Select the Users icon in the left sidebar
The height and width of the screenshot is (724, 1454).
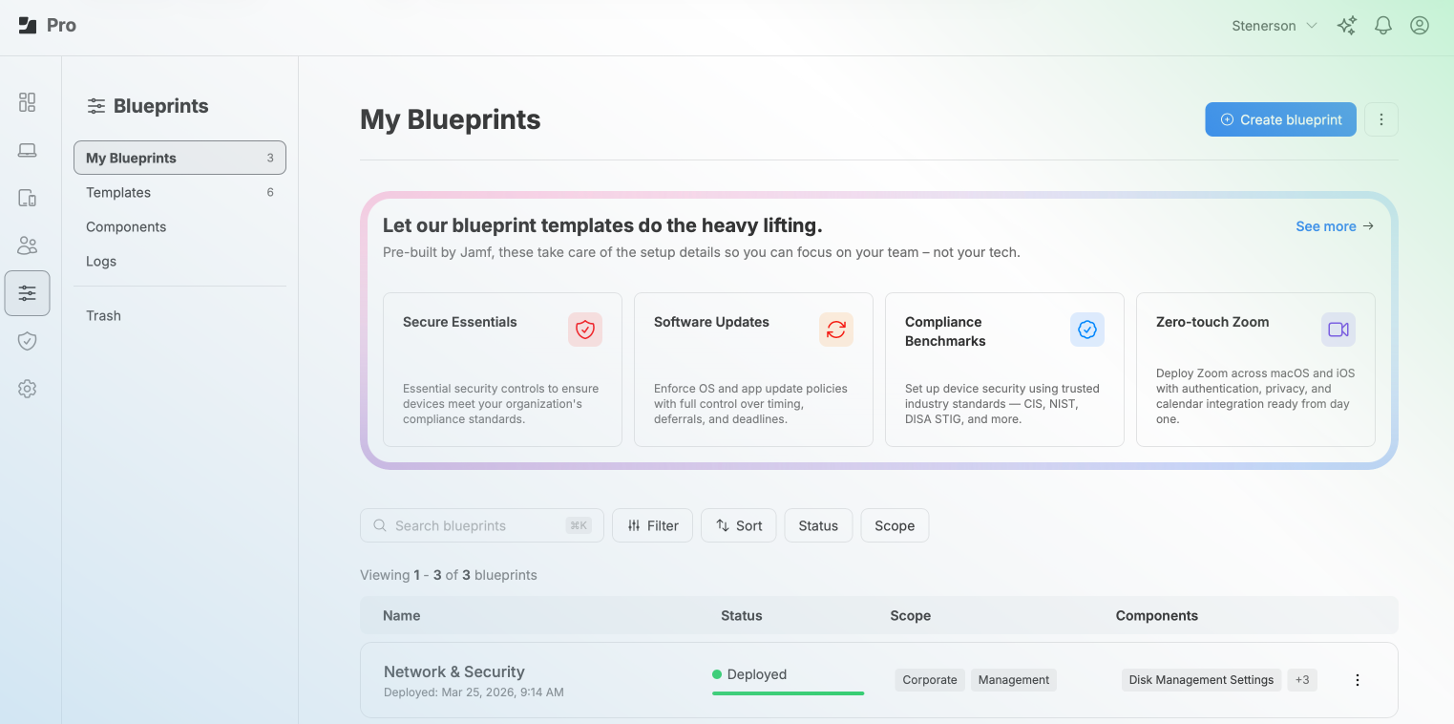click(x=27, y=245)
